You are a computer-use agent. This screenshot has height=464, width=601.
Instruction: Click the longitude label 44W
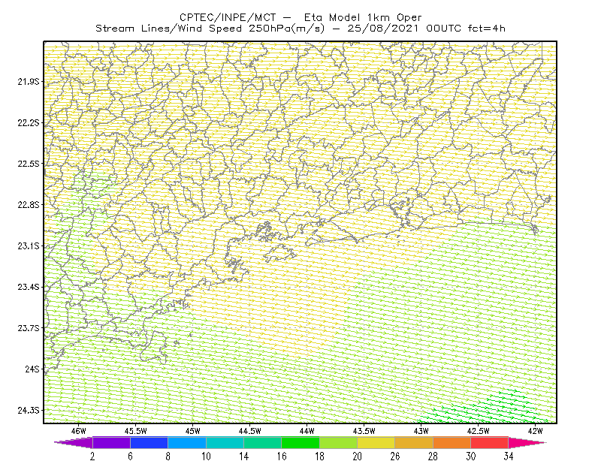[x=307, y=431]
